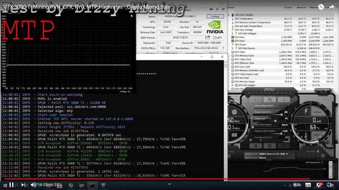Toggle the UEFI checkbox in GPU-Z
Viewport: 339px width, 190px height.
point(214,38)
